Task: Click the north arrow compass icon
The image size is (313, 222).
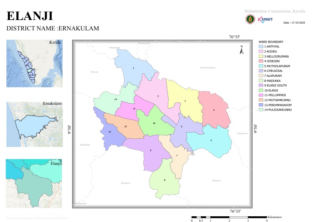Action: tap(242, 50)
